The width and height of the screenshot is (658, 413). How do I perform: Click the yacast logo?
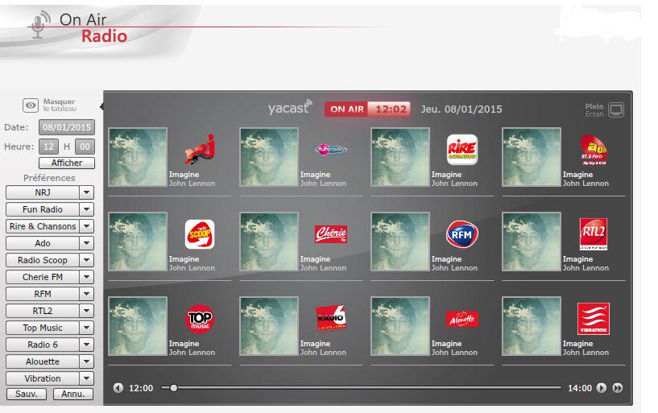(290, 108)
